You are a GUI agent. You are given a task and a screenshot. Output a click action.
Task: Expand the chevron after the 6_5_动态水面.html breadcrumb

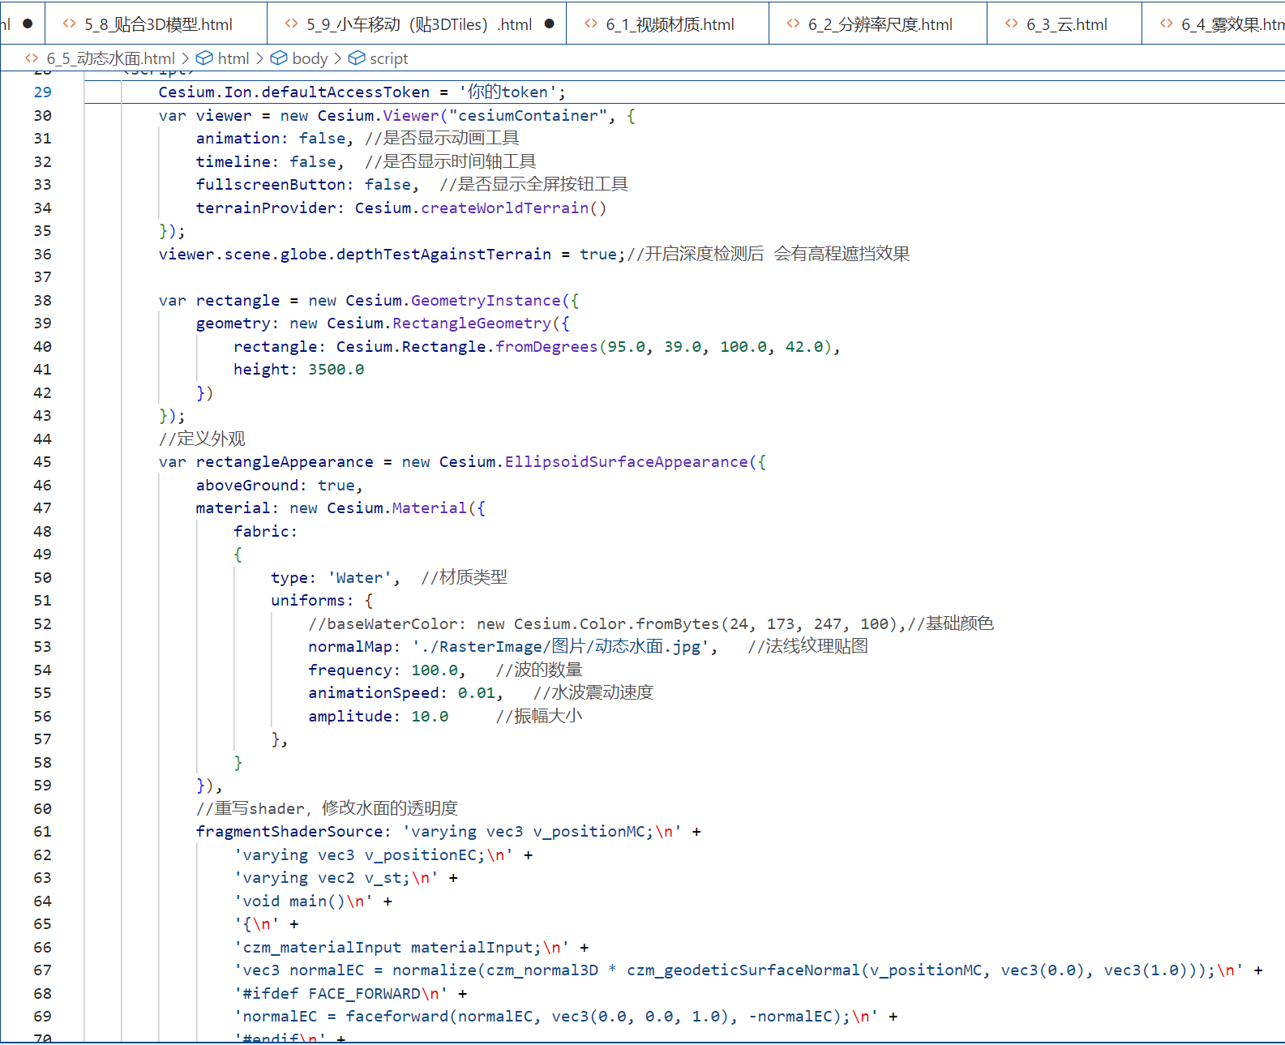185,58
